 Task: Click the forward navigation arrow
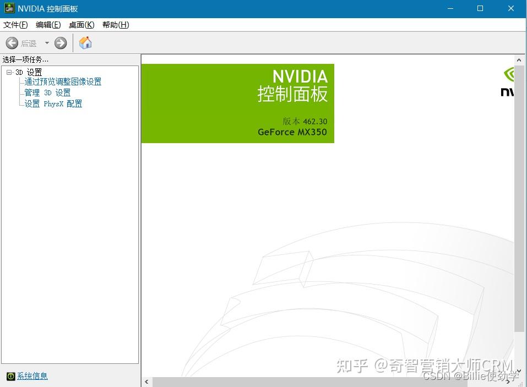pos(61,43)
